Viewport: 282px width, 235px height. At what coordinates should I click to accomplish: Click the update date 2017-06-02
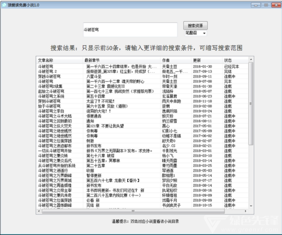[202, 136]
